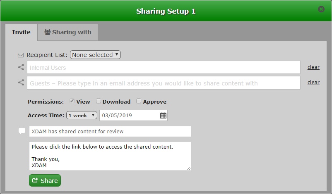332x194 pixels.
Task: Switch to the Invite tab
Action: pyautogui.click(x=21, y=32)
